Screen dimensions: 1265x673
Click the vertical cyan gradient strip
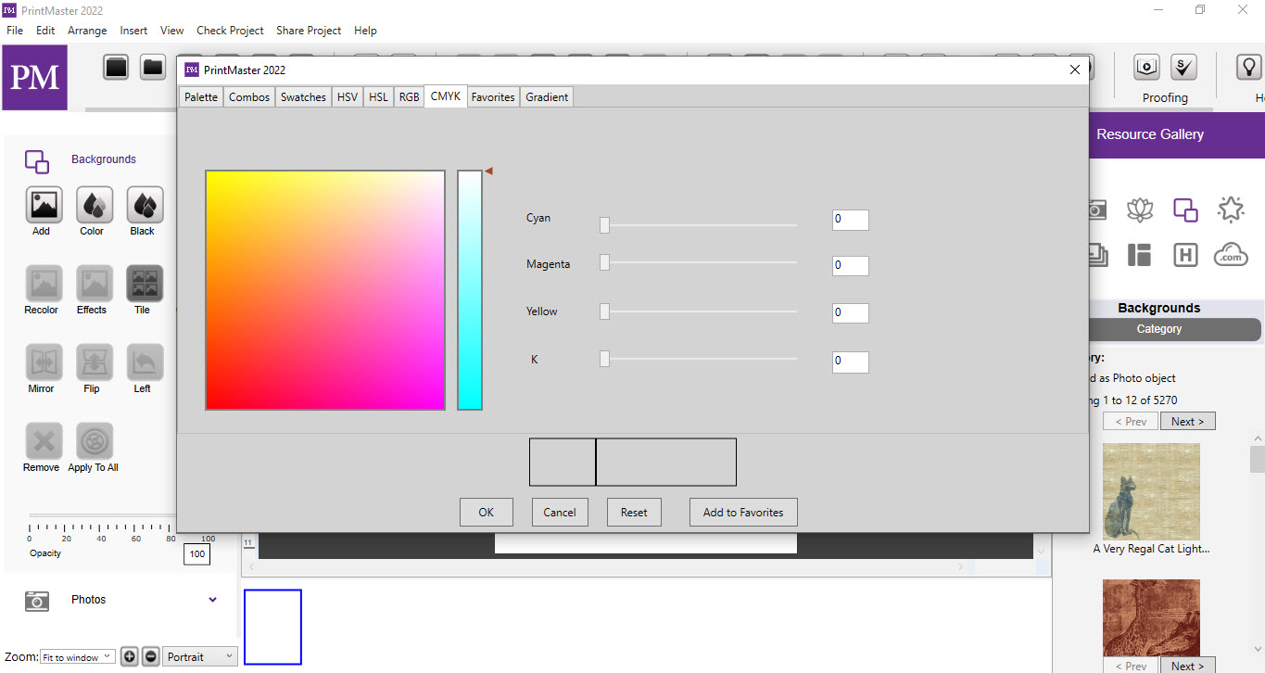470,290
